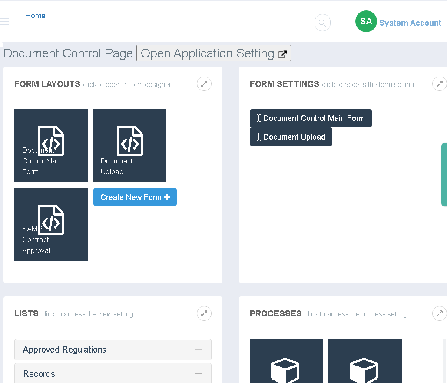The height and width of the screenshot is (383, 447).
Task: Open Document Control Main Form settings
Action: [x=311, y=118]
